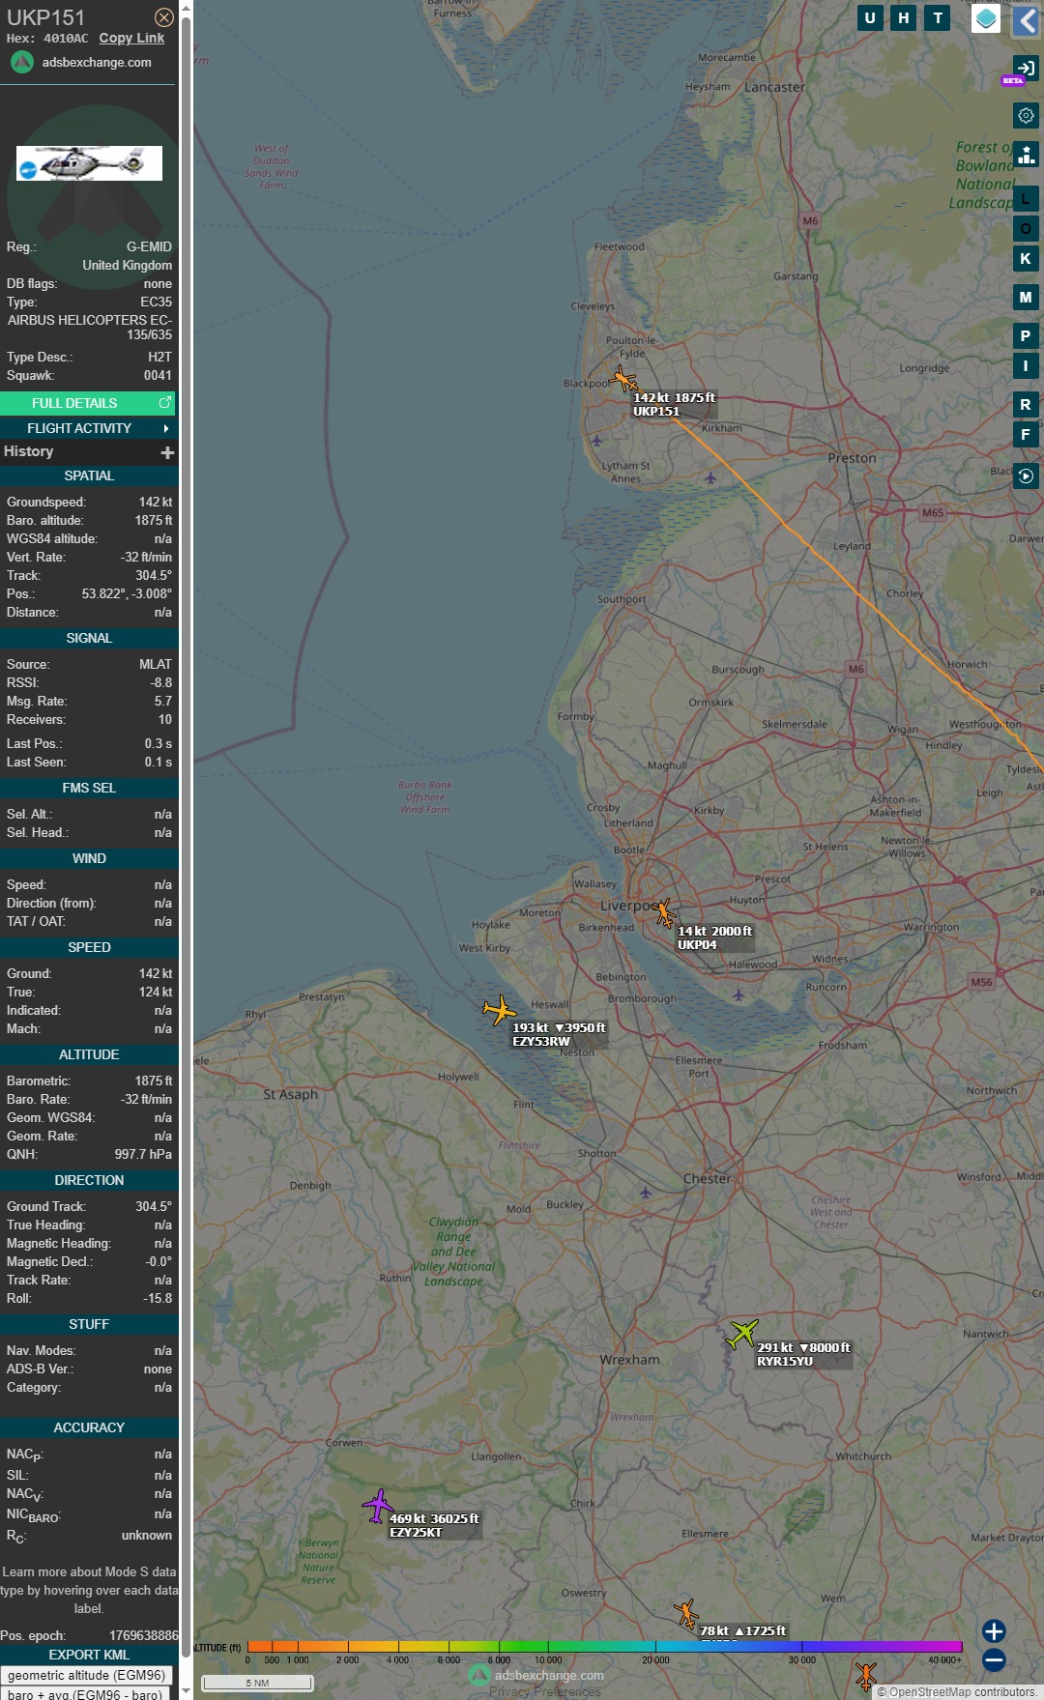The height and width of the screenshot is (1700, 1044).
Task: Toggle the T map filter button
Action: tap(938, 18)
